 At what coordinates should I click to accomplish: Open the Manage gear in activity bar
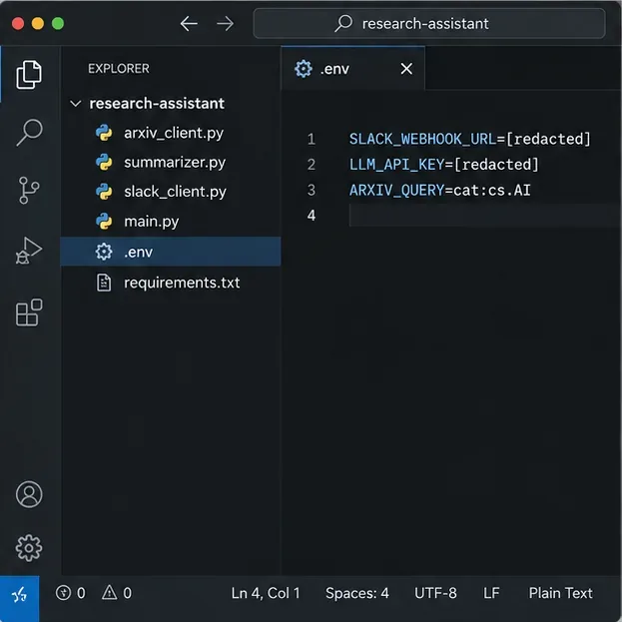click(x=29, y=548)
